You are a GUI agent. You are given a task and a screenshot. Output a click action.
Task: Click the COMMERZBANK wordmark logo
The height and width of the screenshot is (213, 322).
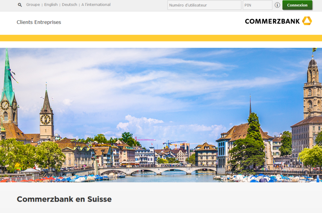(272, 21)
